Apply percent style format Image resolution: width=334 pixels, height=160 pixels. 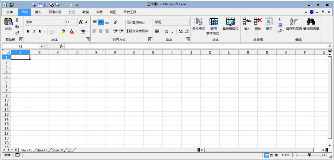click(x=166, y=32)
